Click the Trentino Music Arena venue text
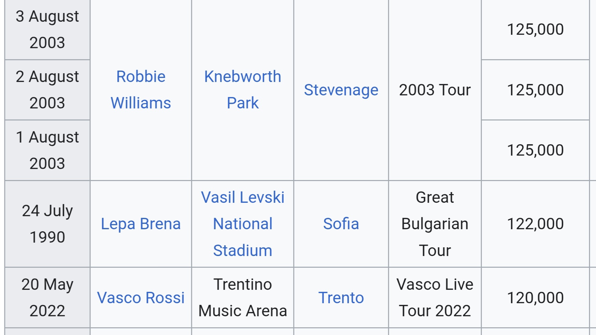 (243, 298)
